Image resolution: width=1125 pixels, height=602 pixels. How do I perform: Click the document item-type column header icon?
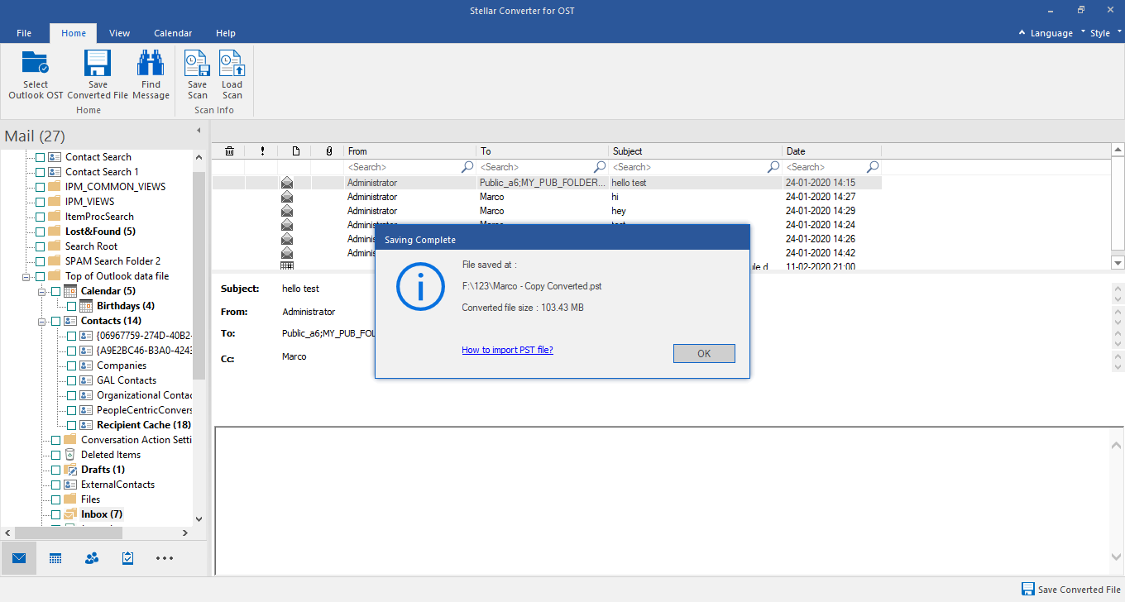tap(295, 151)
